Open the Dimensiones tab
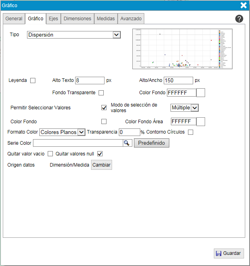Screen dimensions: 250x266 point(78,19)
